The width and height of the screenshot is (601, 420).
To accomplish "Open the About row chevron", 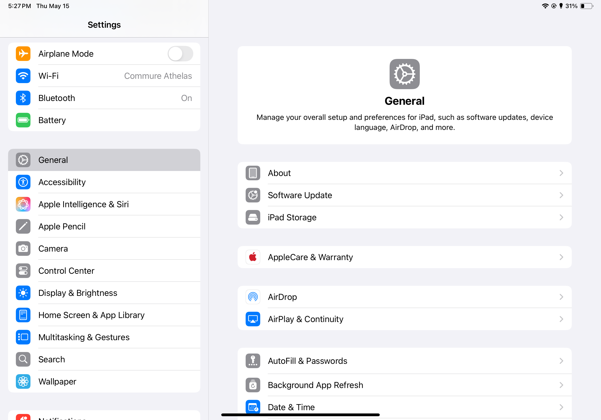I will (561, 173).
